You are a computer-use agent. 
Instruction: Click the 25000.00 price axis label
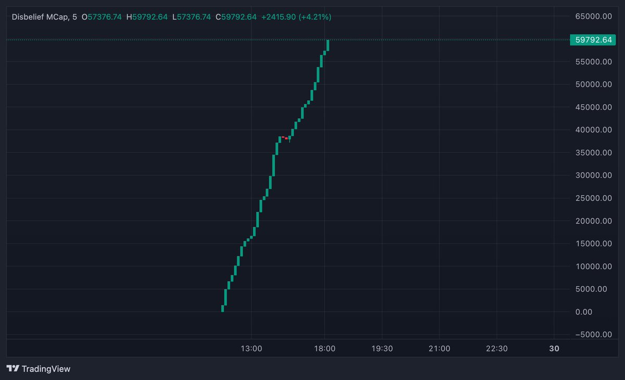point(593,198)
